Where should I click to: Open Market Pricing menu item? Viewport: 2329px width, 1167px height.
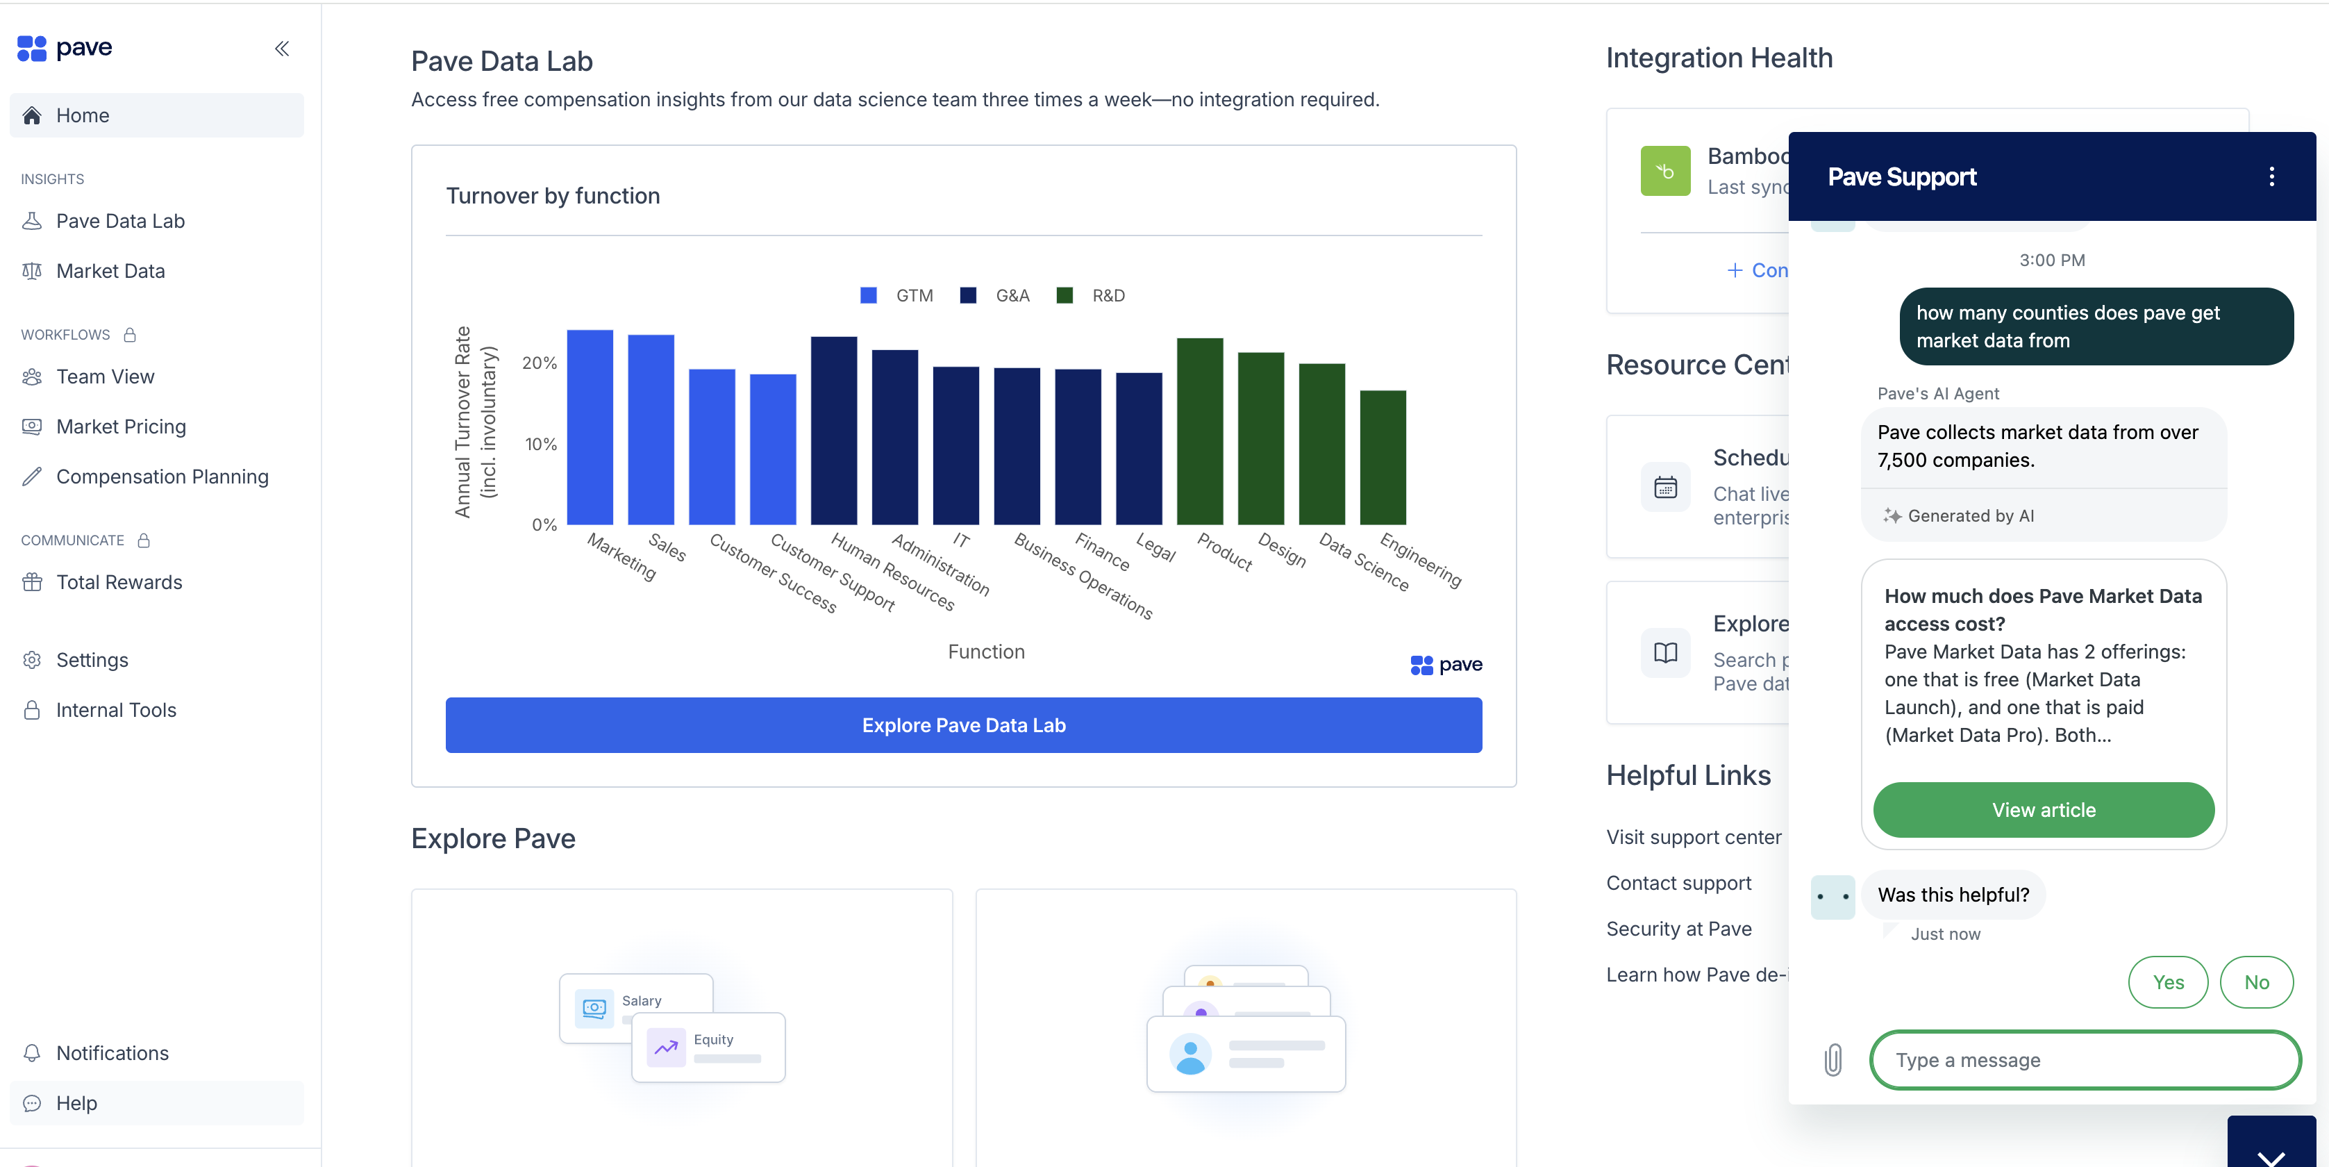click(x=156, y=427)
